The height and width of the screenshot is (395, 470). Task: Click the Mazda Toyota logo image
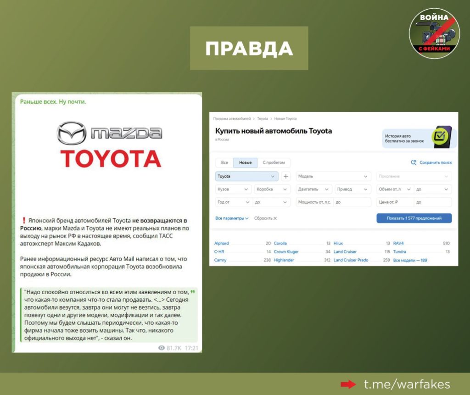pyautogui.click(x=110, y=145)
